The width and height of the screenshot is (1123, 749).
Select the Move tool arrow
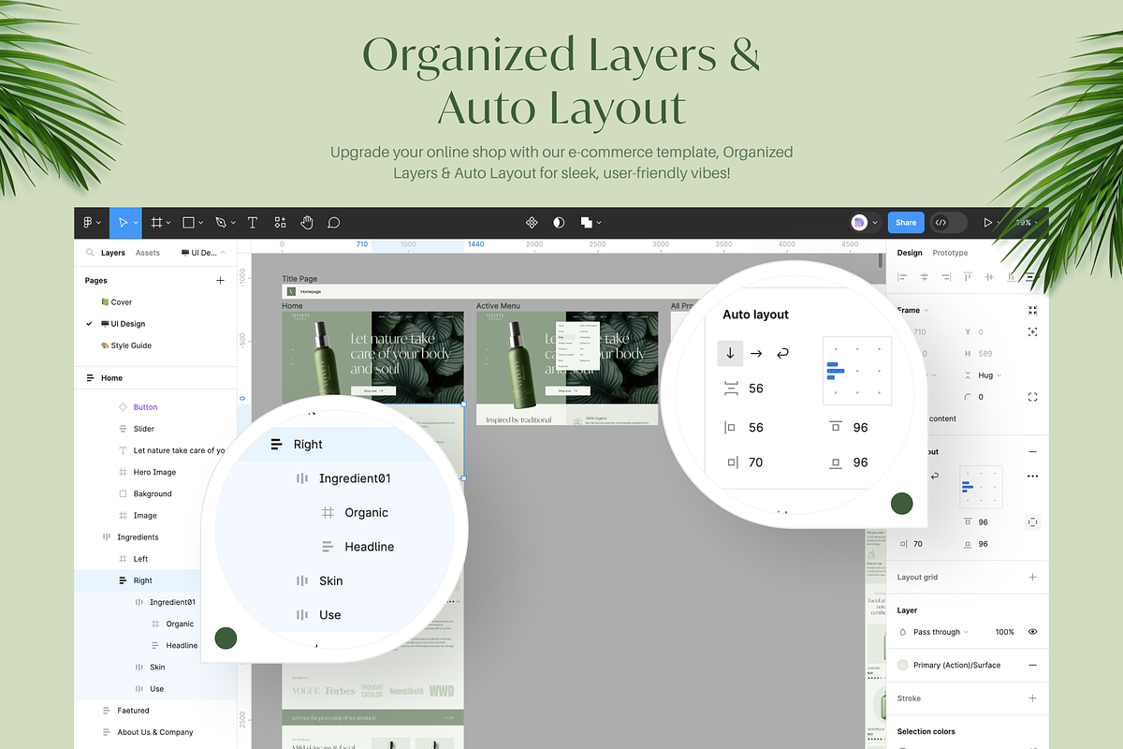pos(123,223)
